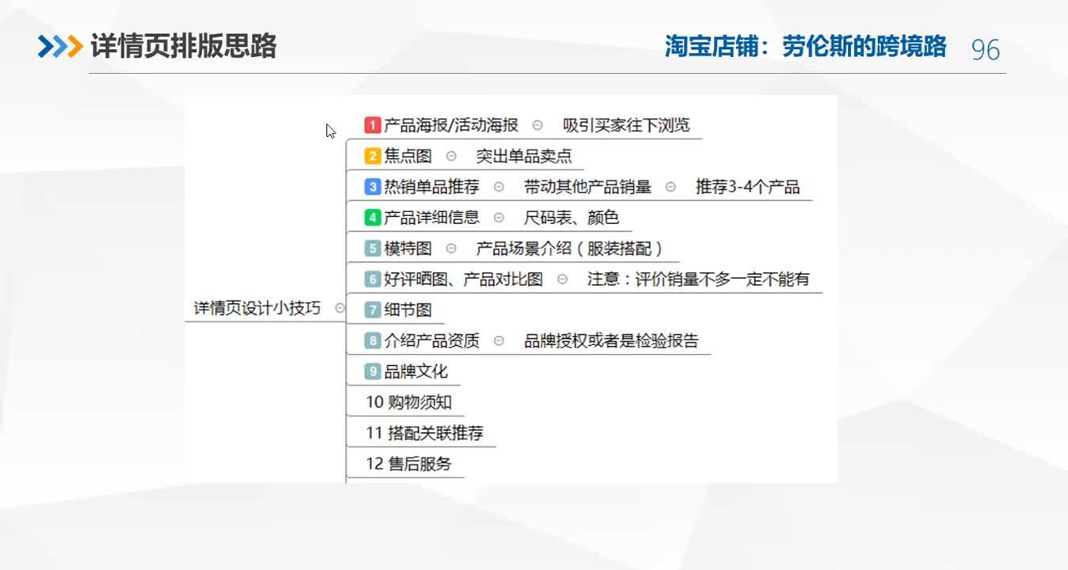This screenshot has width=1068, height=570.
Task: Collapse the 好评晒图、产品对比图 branch
Action: click(x=562, y=279)
